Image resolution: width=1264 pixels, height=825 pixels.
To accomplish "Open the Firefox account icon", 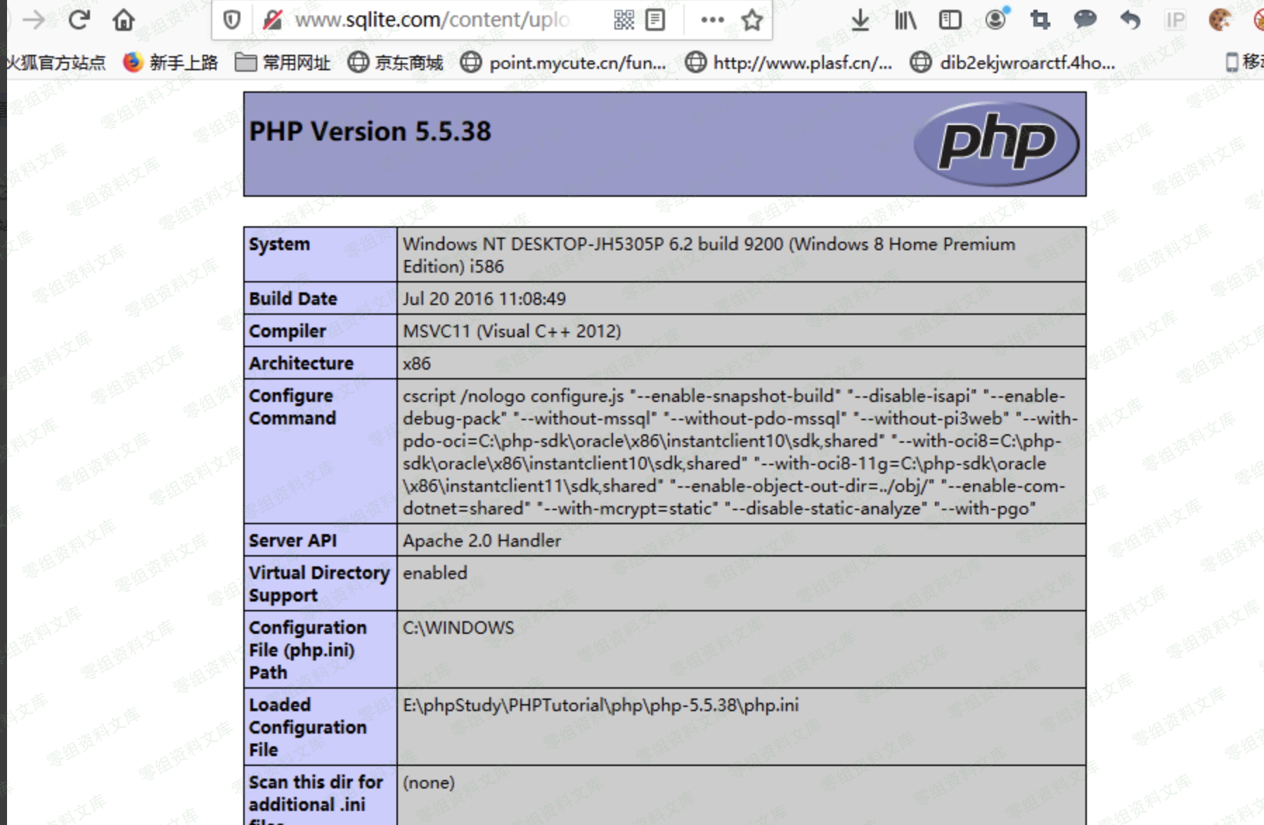I will [x=995, y=20].
